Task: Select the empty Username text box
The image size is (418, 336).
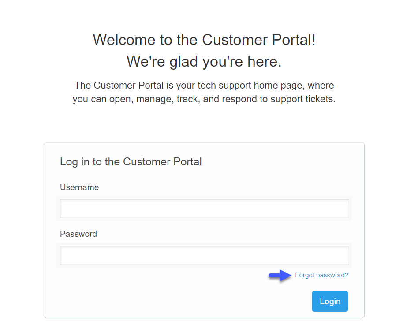Action: pos(204,208)
